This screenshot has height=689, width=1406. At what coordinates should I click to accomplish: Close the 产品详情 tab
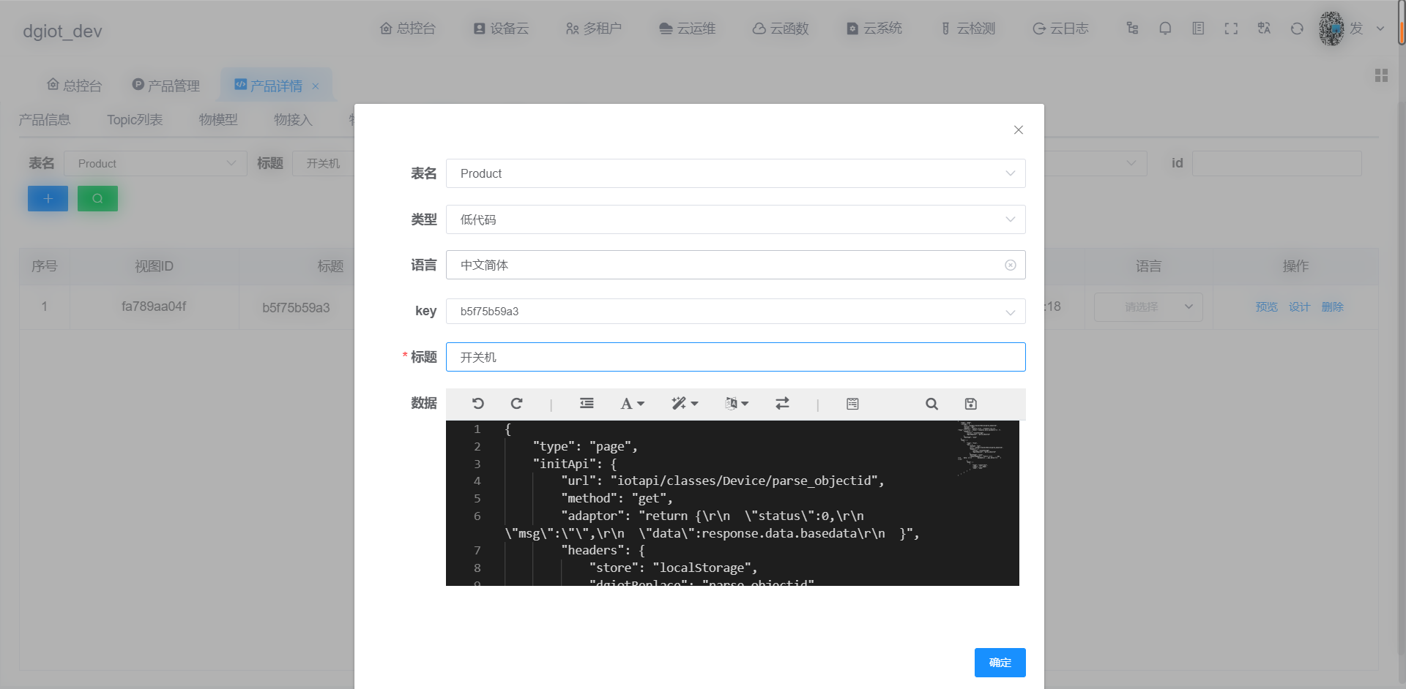(316, 86)
